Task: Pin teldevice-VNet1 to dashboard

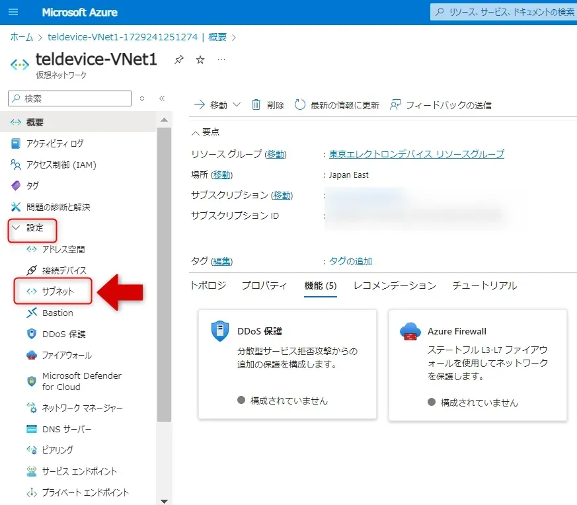Action: [x=178, y=59]
